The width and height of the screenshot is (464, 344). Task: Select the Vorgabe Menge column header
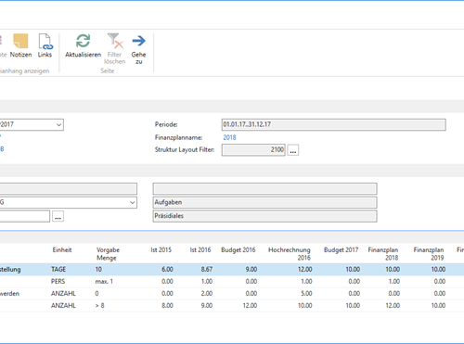(x=108, y=254)
